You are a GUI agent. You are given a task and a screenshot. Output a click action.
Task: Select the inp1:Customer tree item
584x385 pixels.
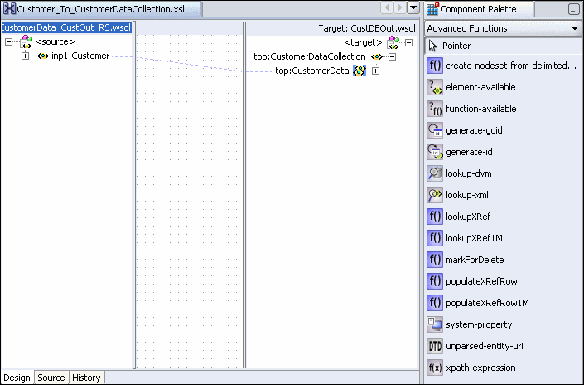pyautogui.click(x=80, y=56)
